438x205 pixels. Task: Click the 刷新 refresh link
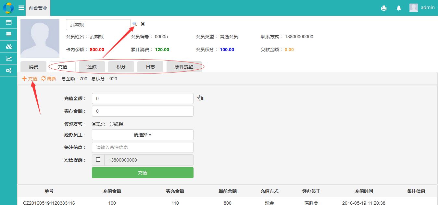click(49, 79)
